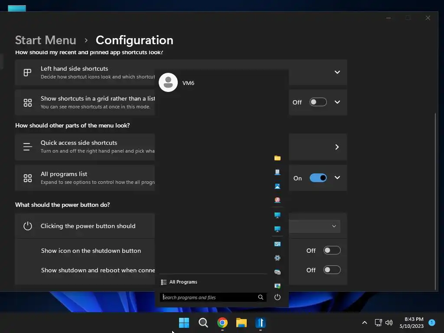This screenshot has width=444, height=333.
Task: Open the Pictures icon in Start menu
Action: coord(277,186)
